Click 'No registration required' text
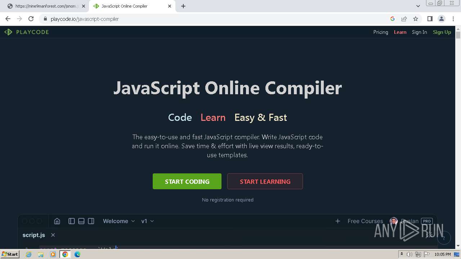 228,200
